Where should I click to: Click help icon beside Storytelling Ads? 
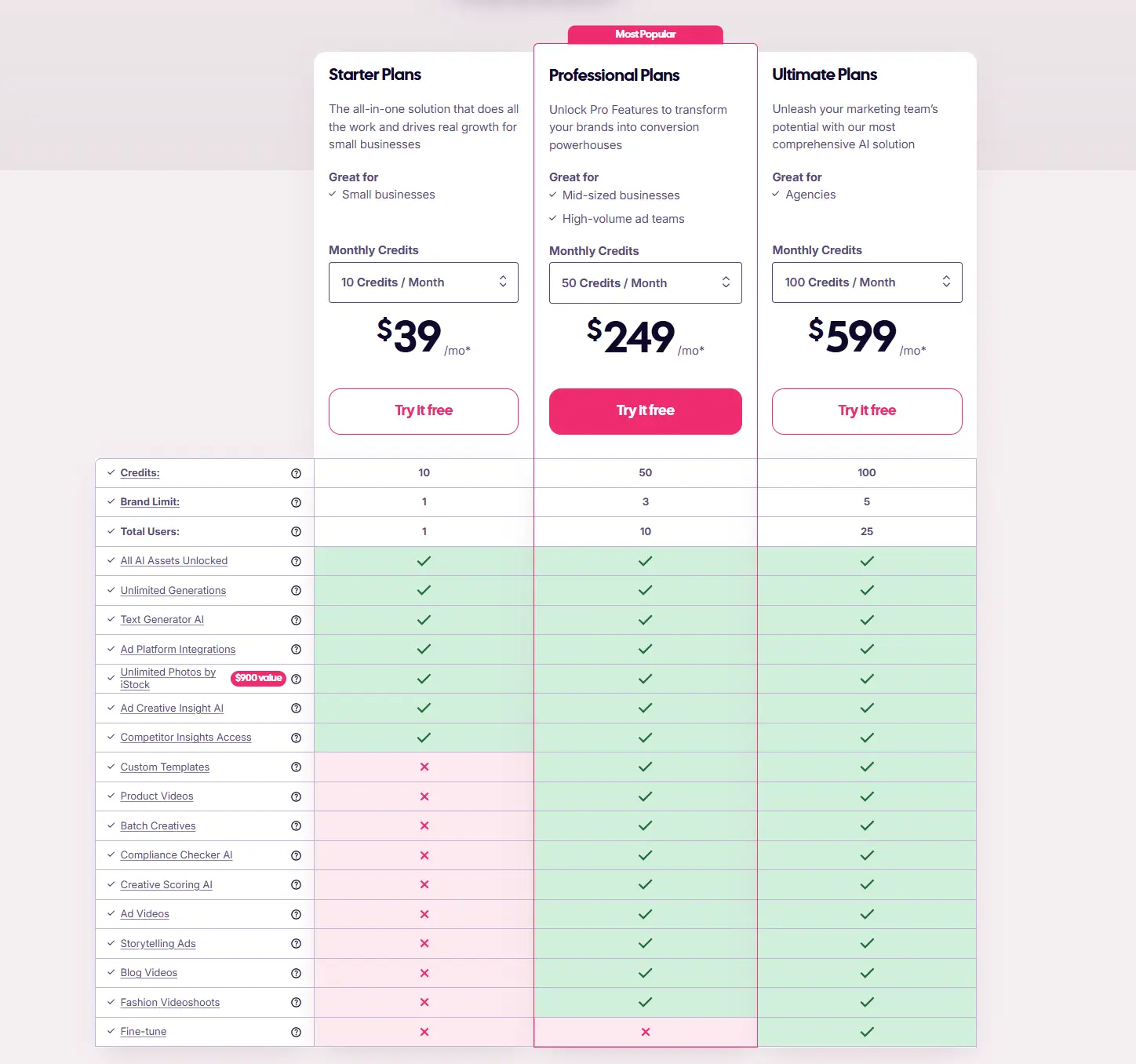click(x=296, y=943)
